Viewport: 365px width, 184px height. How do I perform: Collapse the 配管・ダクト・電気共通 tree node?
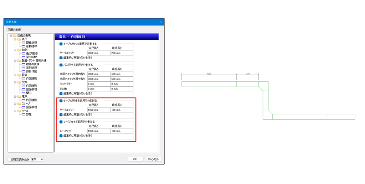(15, 61)
